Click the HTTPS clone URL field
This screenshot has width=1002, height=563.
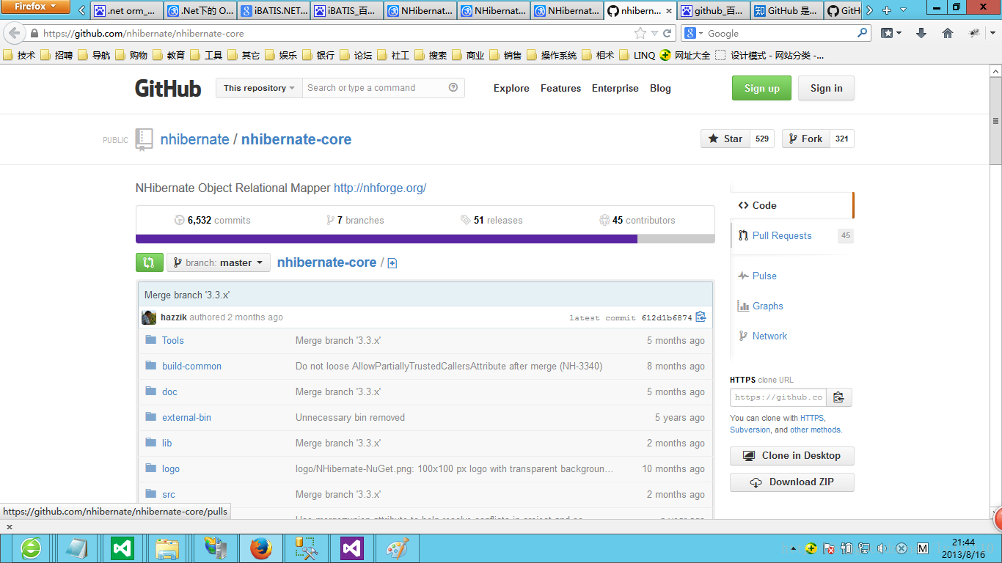(x=778, y=397)
